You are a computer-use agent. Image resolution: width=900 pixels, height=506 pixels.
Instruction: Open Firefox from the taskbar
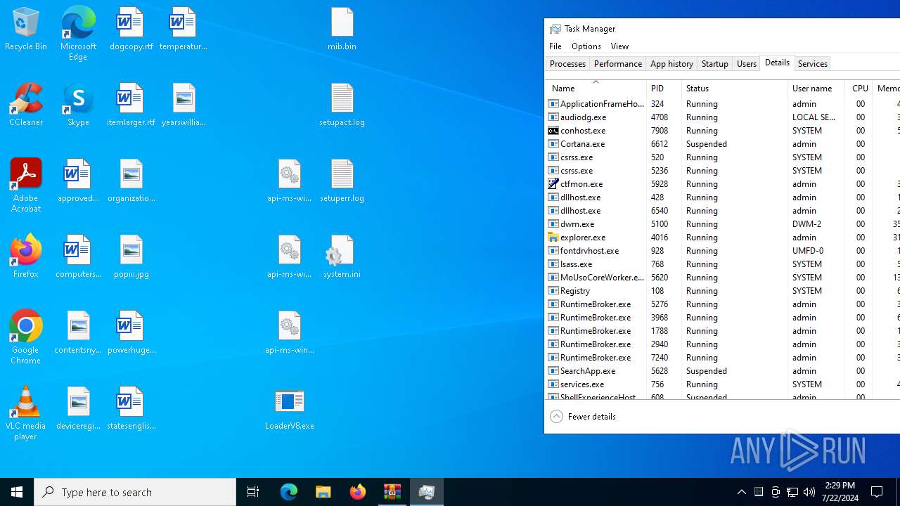click(x=358, y=492)
